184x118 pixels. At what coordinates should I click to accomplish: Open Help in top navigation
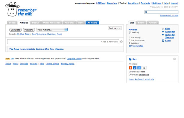pos(166,3)
